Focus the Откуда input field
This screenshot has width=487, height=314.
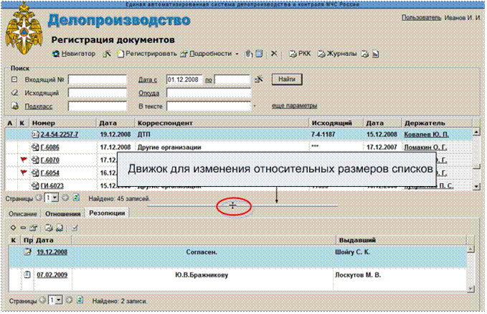point(209,93)
